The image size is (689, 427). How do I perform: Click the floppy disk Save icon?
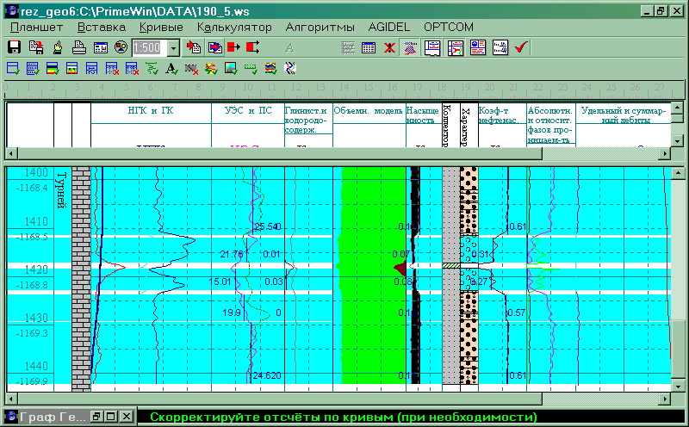14,47
